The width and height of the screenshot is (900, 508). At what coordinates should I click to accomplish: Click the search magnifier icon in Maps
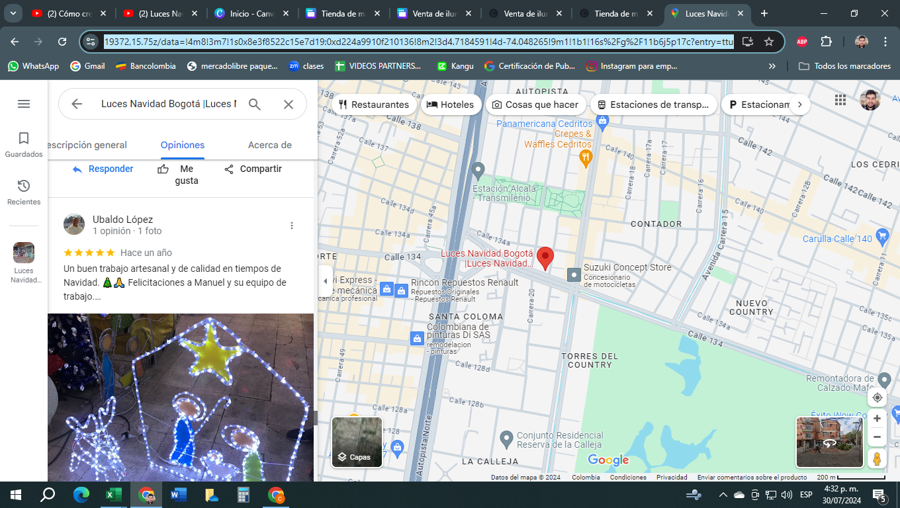(255, 104)
